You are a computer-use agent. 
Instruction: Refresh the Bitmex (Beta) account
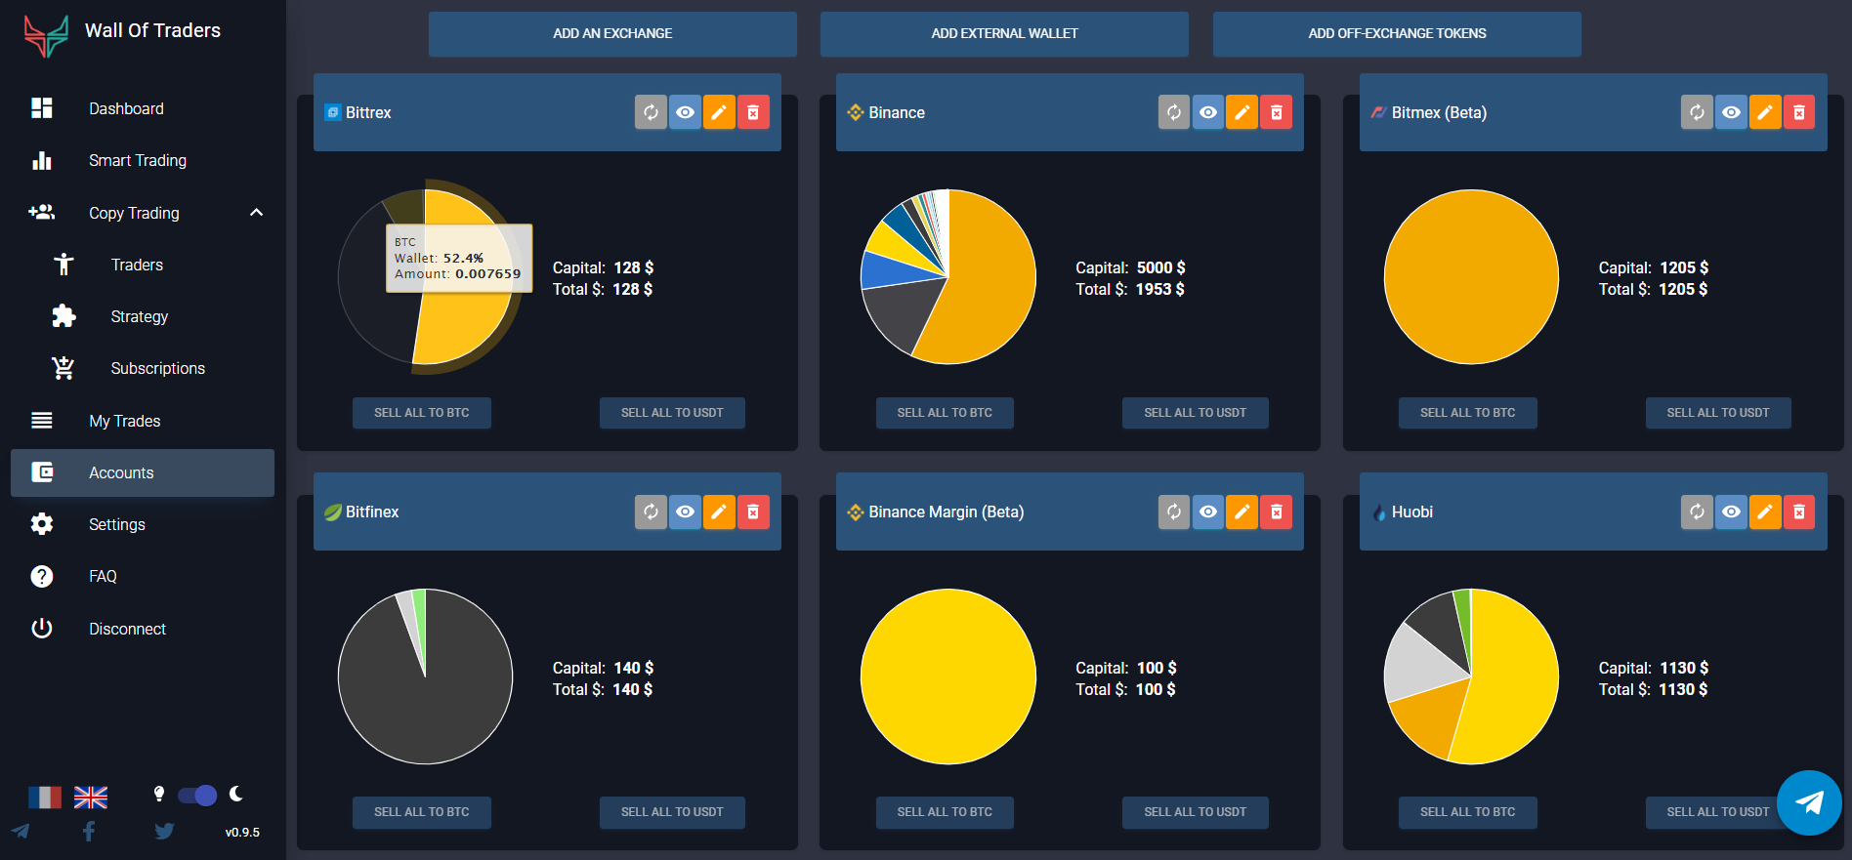click(1697, 112)
